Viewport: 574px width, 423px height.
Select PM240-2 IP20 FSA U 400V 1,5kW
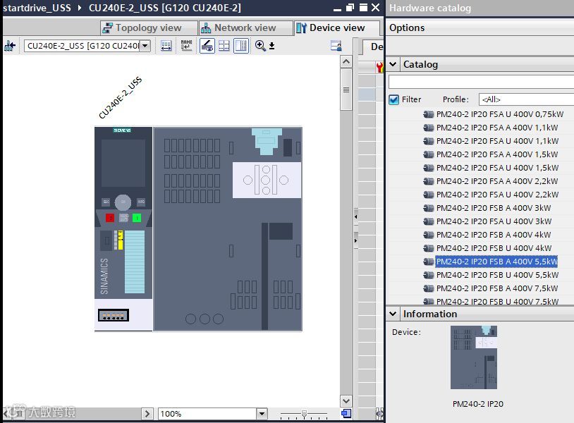(497, 168)
